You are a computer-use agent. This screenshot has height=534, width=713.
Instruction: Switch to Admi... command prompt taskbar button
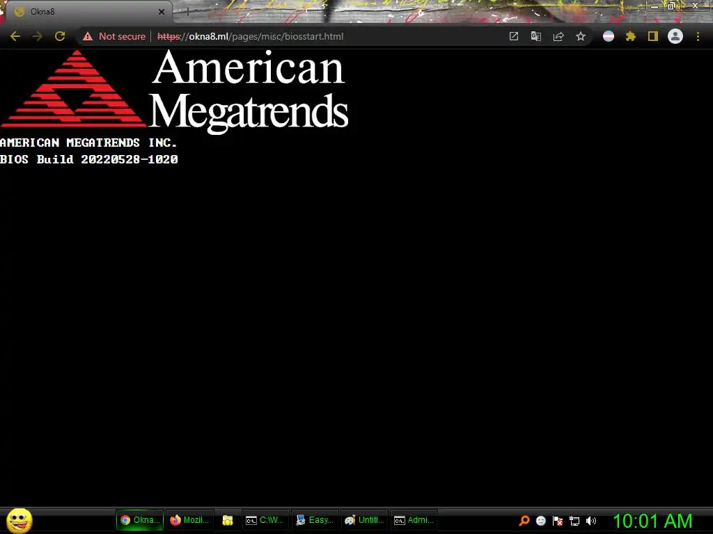414,520
